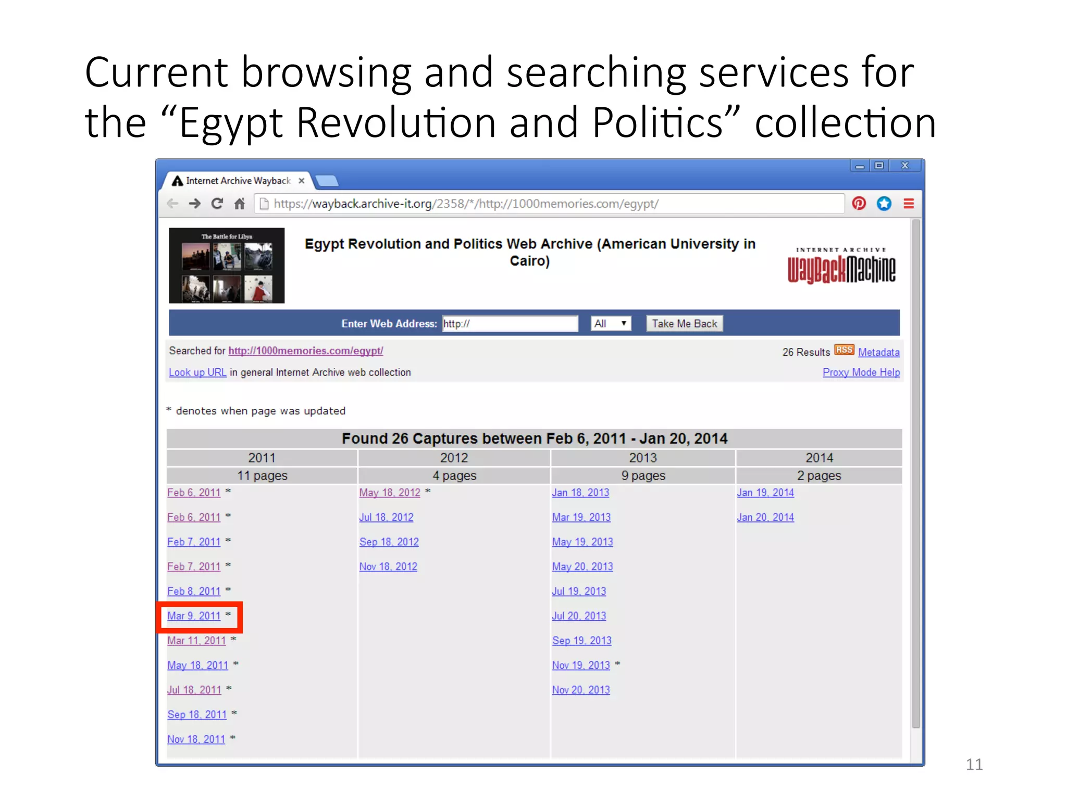
Task: Open Nov 20, 2013 capture
Action: coord(581,690)
